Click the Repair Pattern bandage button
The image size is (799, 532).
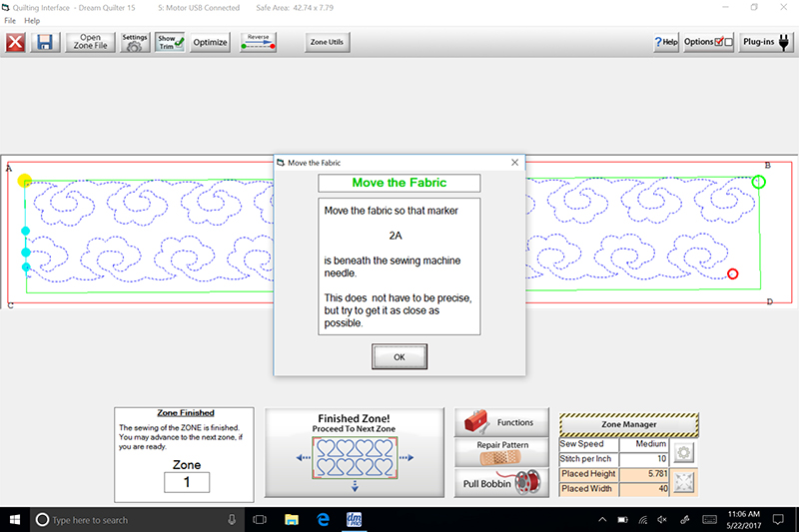[500, 452]
